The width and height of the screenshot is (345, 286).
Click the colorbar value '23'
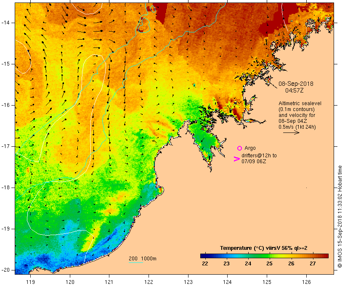tap(226, 264)
